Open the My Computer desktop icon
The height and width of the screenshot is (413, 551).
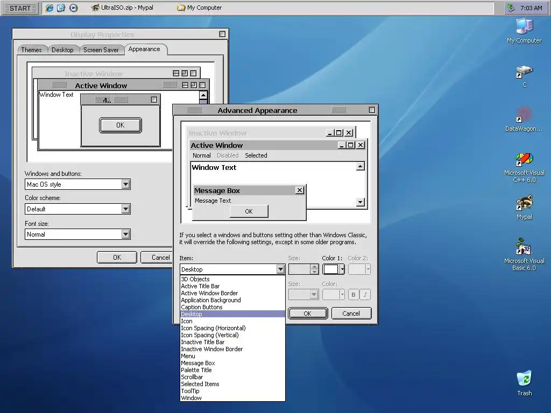(524, 31)
